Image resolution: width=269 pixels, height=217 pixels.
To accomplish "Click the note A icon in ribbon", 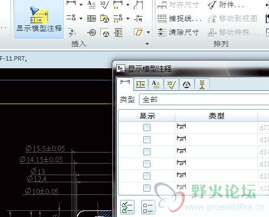I will click(x=92, y=4).
